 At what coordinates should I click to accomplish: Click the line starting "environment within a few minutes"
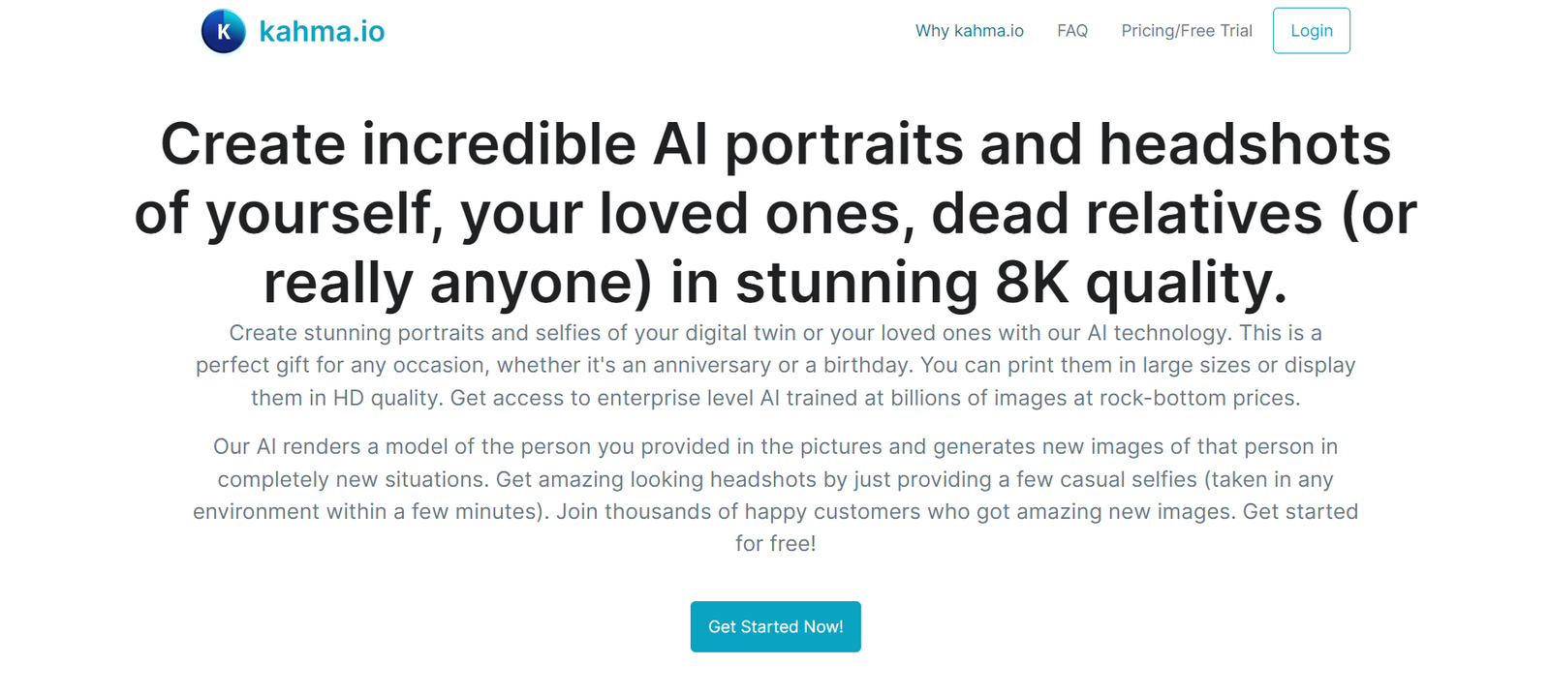pos(775,511)
